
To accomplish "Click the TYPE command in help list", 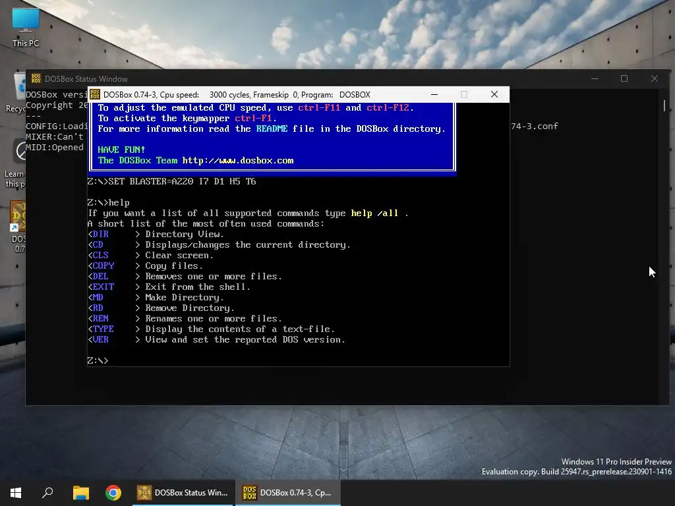I will (103, 329).
